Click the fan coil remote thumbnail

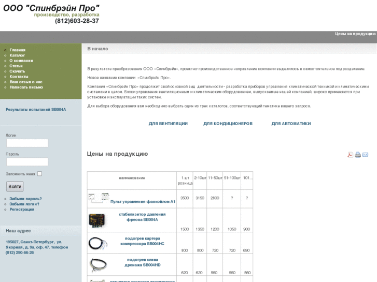[x=99, y=198]
